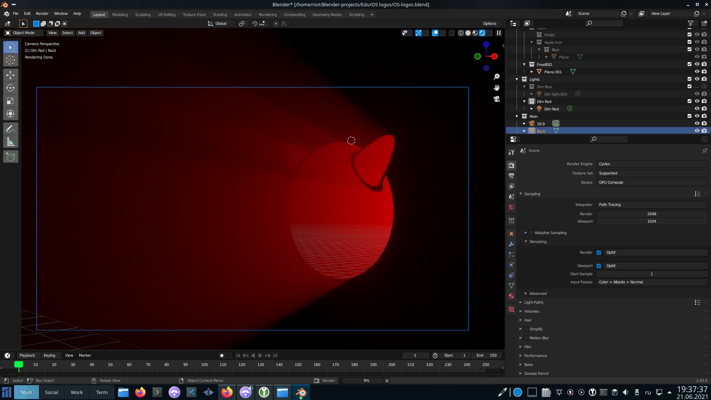Open the Particles properties tab
The image size is (711, 400).
click(511, 254)
